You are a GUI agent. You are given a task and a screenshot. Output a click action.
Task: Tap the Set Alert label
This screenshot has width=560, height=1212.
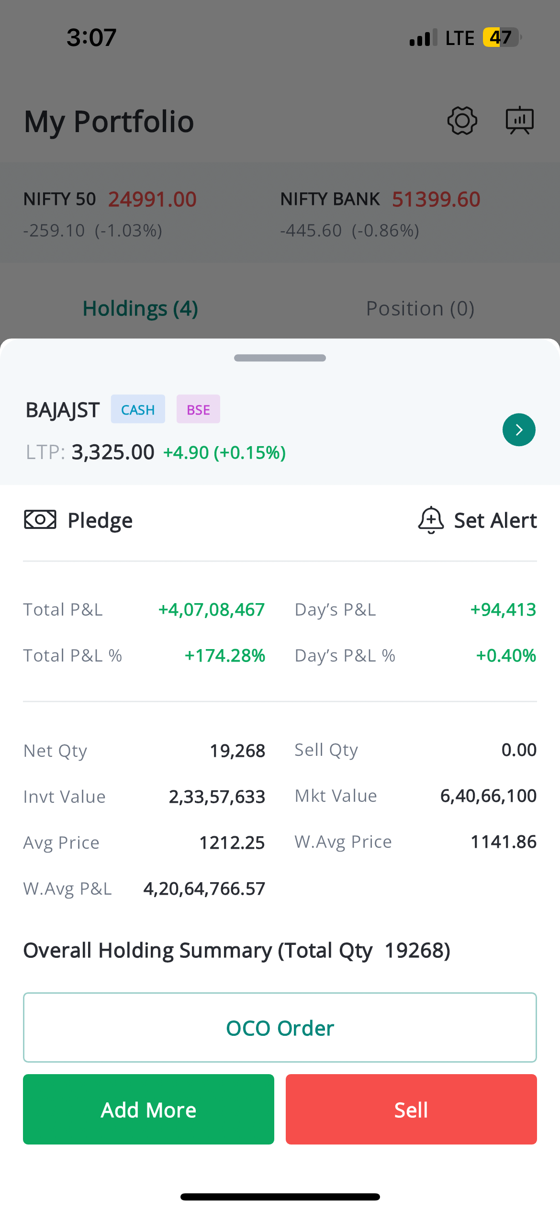point(495,520)
